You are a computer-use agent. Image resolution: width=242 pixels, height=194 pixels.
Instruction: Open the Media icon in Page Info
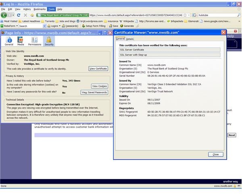pos(21,41)
